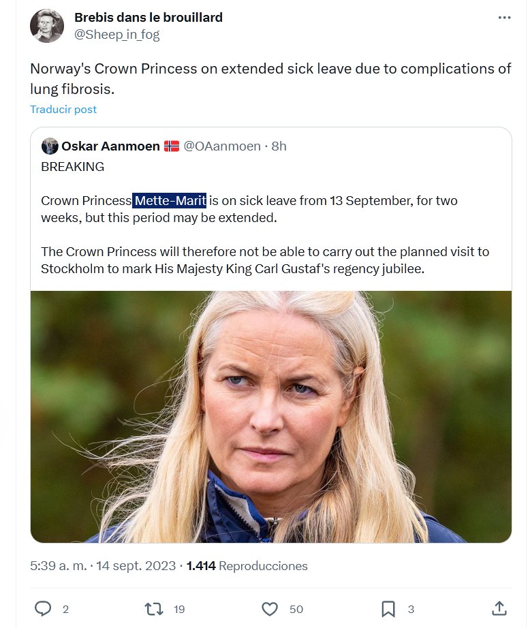Click the @OAanmoen handle in the quote
Screen dimensions: 530x628
(x=221, y=146)
